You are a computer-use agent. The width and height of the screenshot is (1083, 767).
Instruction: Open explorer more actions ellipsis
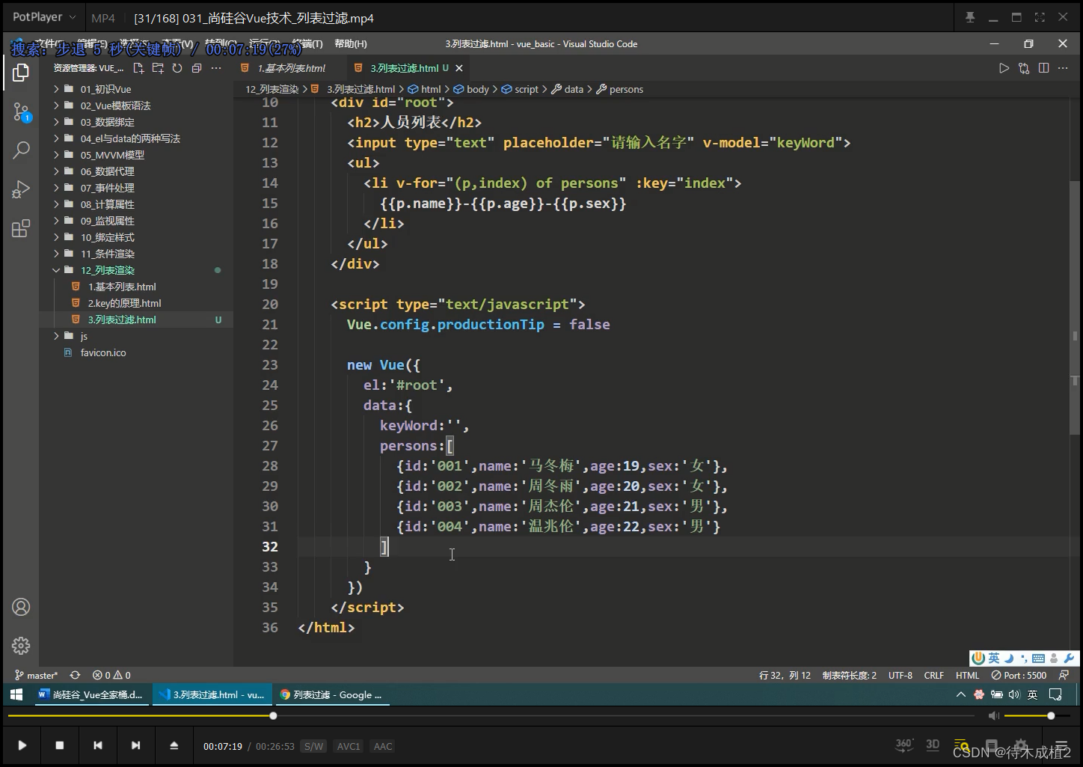(216, 68)
